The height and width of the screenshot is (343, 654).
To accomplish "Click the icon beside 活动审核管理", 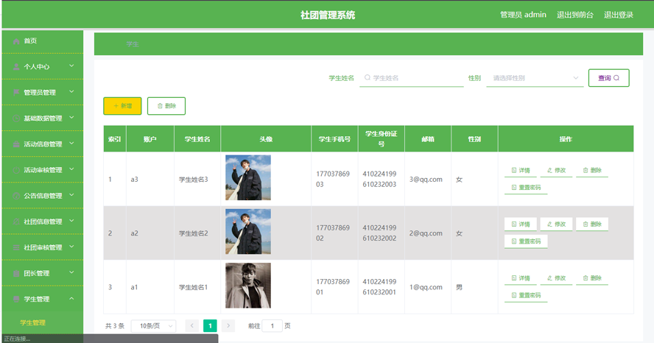I will [x=16, y=170].
